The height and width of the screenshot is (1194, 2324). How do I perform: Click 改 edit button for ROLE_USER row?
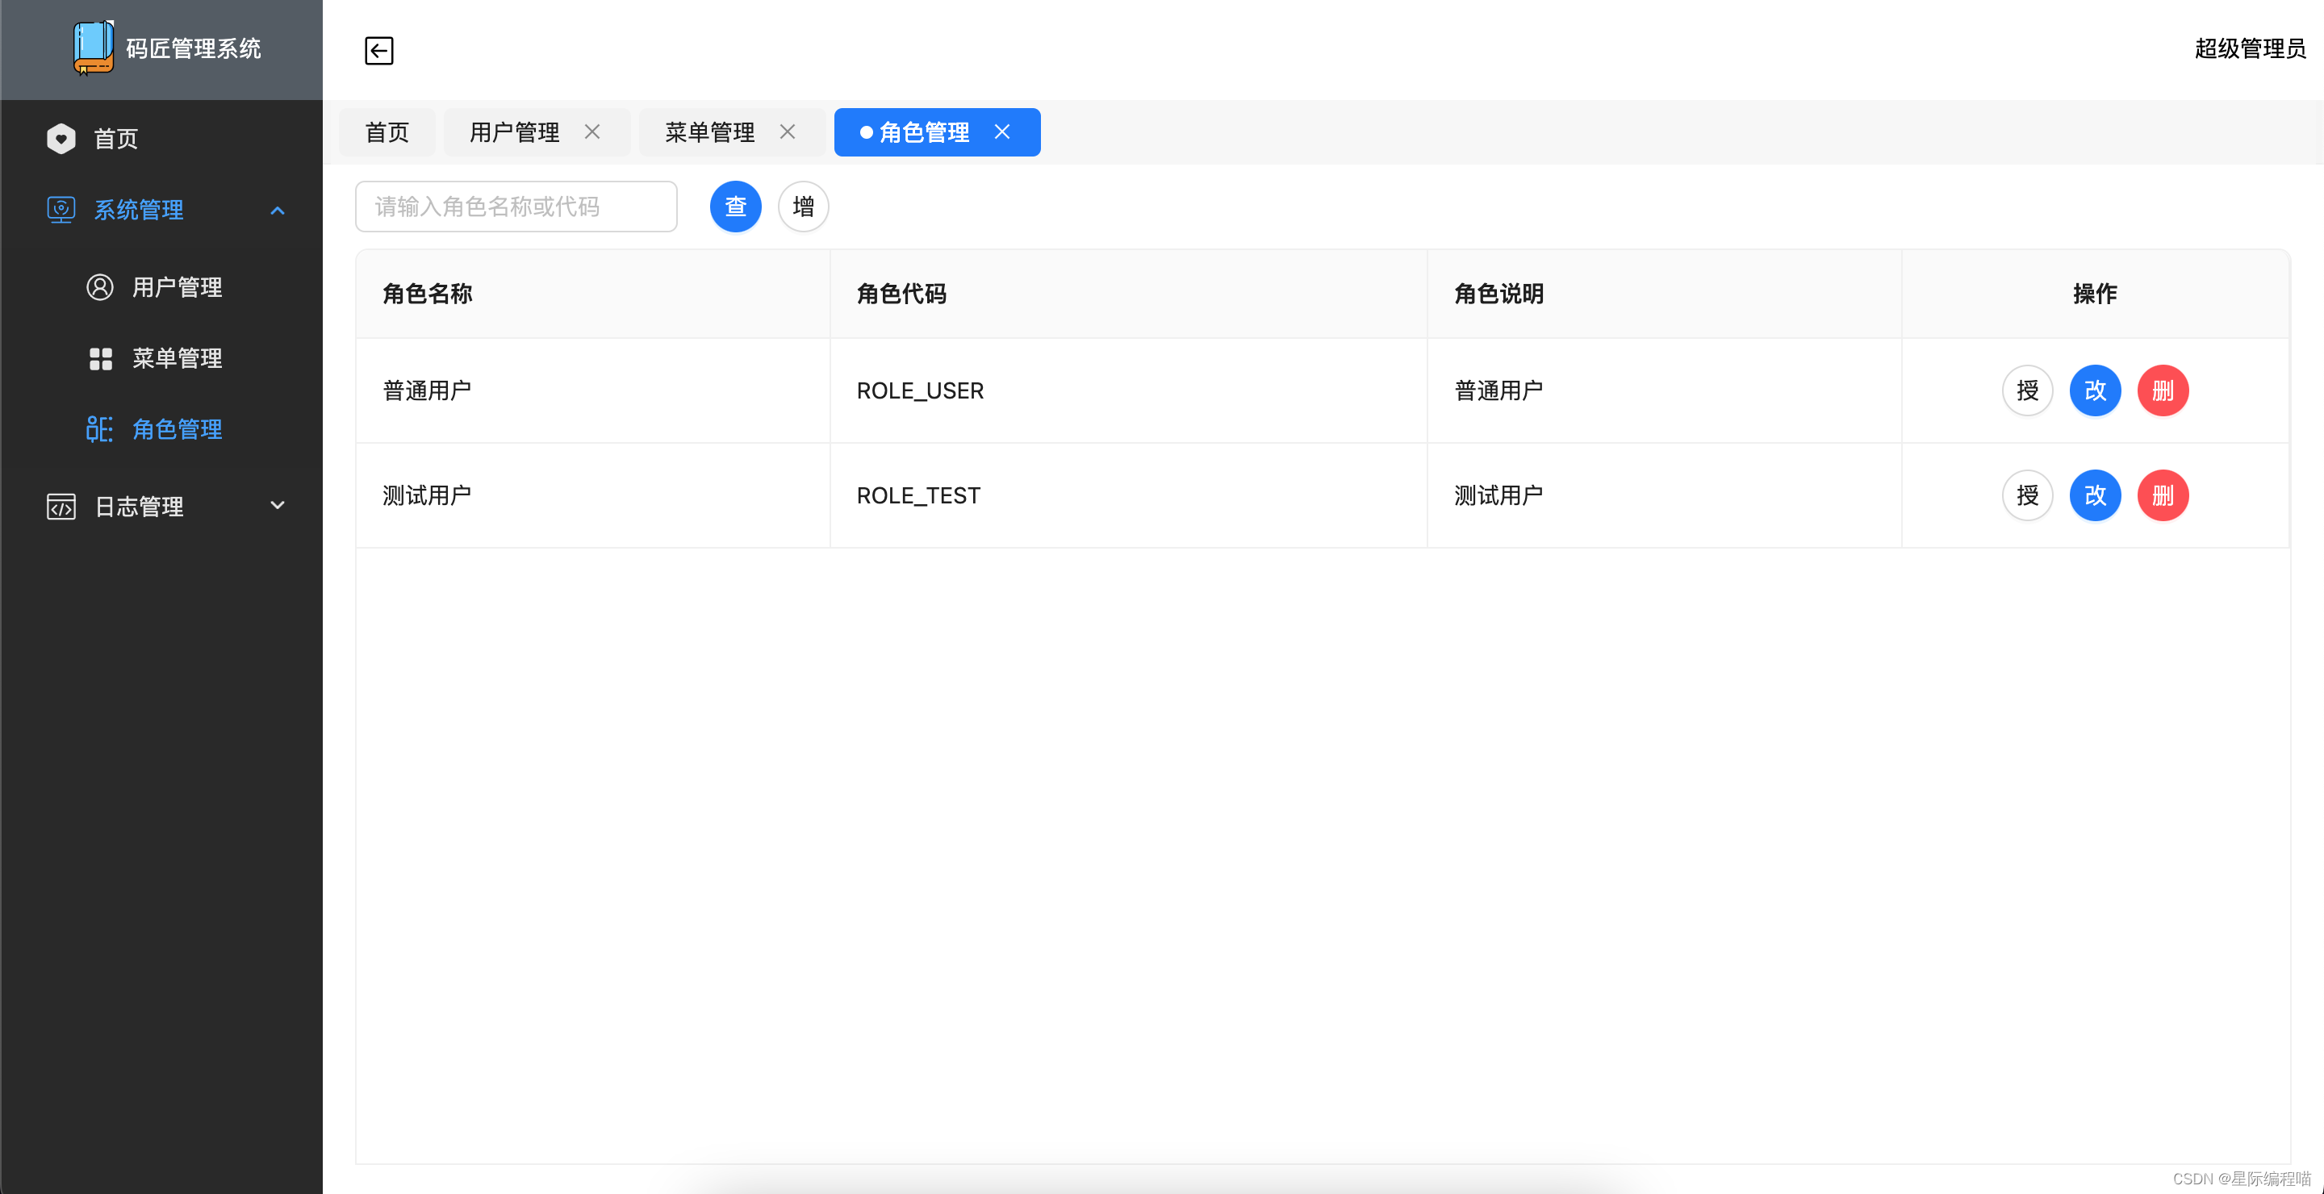(x=2095, y=390)
